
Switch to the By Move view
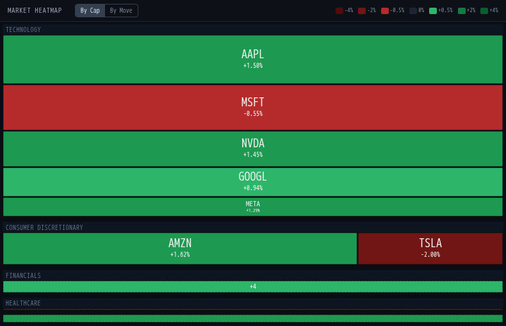pos(121,11)
